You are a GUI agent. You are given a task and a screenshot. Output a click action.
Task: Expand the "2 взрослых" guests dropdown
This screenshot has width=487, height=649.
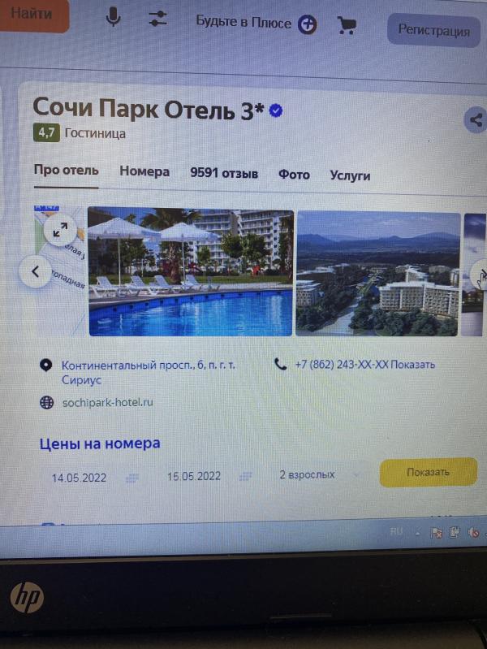320,474
